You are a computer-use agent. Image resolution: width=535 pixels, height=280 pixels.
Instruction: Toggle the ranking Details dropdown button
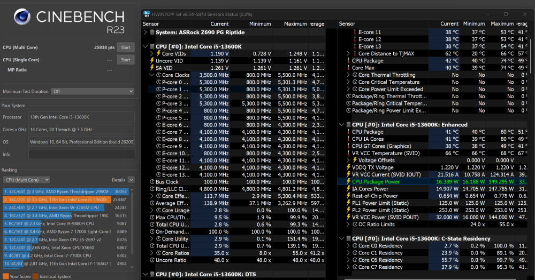coord(131,180)
